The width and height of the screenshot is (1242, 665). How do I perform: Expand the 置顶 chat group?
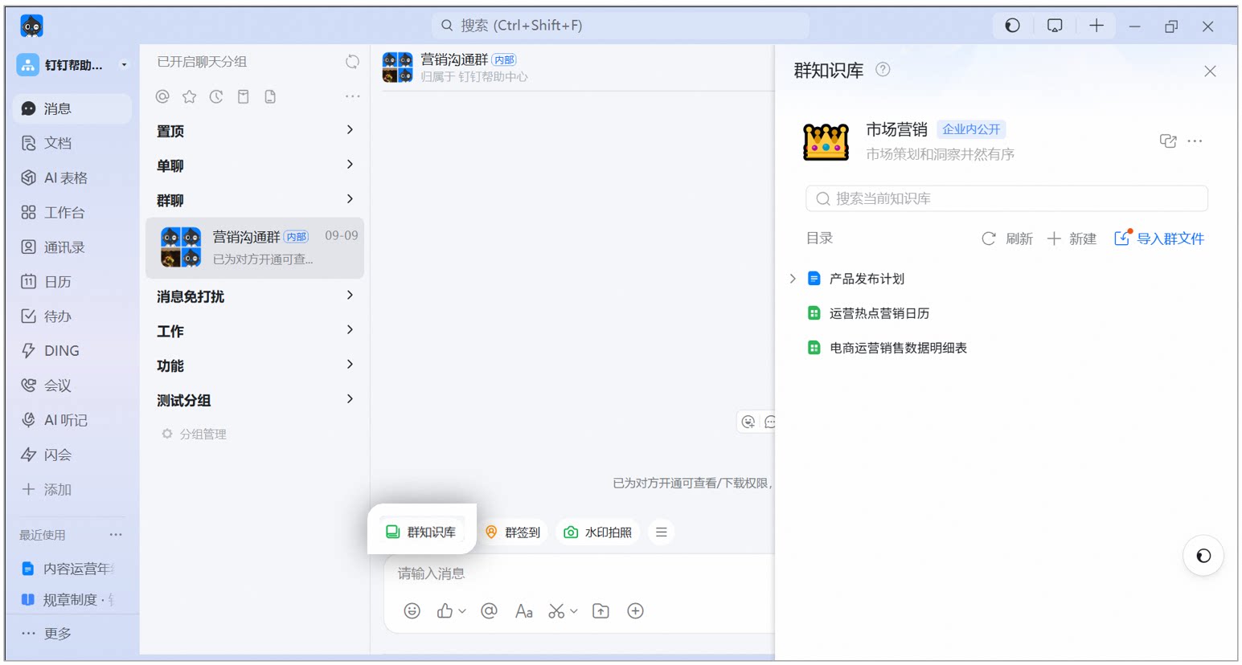click(255, 130)
